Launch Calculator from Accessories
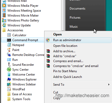This screenshot has height=103, width=112. pos(19,35)
